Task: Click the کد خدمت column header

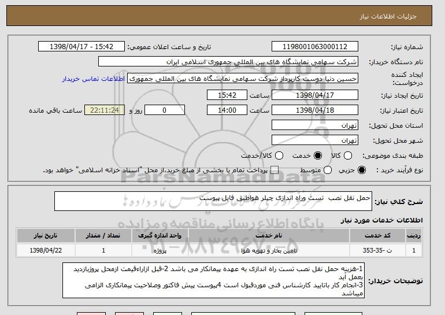Action: click(377, 236)
